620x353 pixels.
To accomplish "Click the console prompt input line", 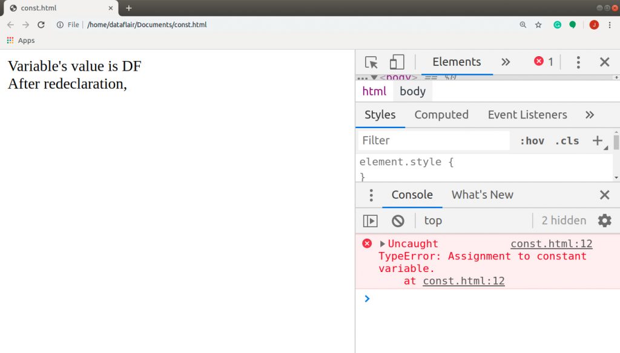I will (487, 299).
